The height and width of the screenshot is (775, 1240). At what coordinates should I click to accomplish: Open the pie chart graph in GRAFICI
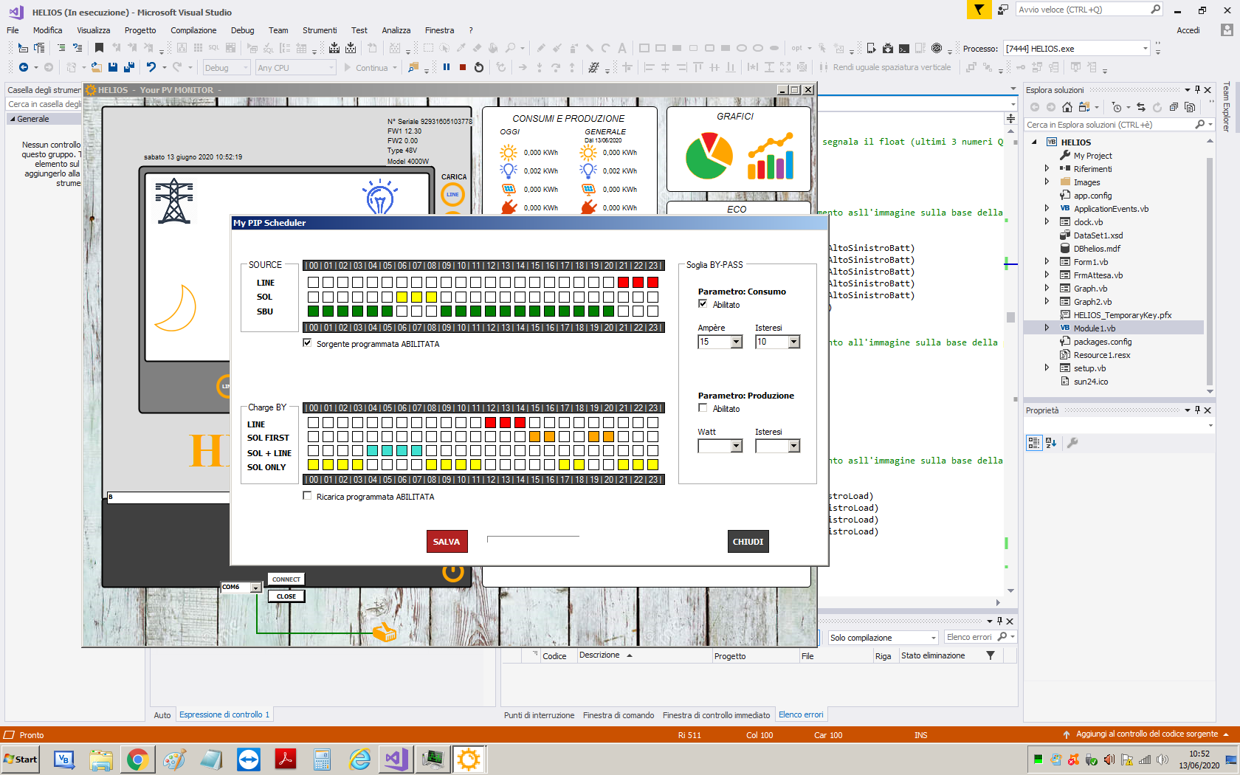click(709, 156)
